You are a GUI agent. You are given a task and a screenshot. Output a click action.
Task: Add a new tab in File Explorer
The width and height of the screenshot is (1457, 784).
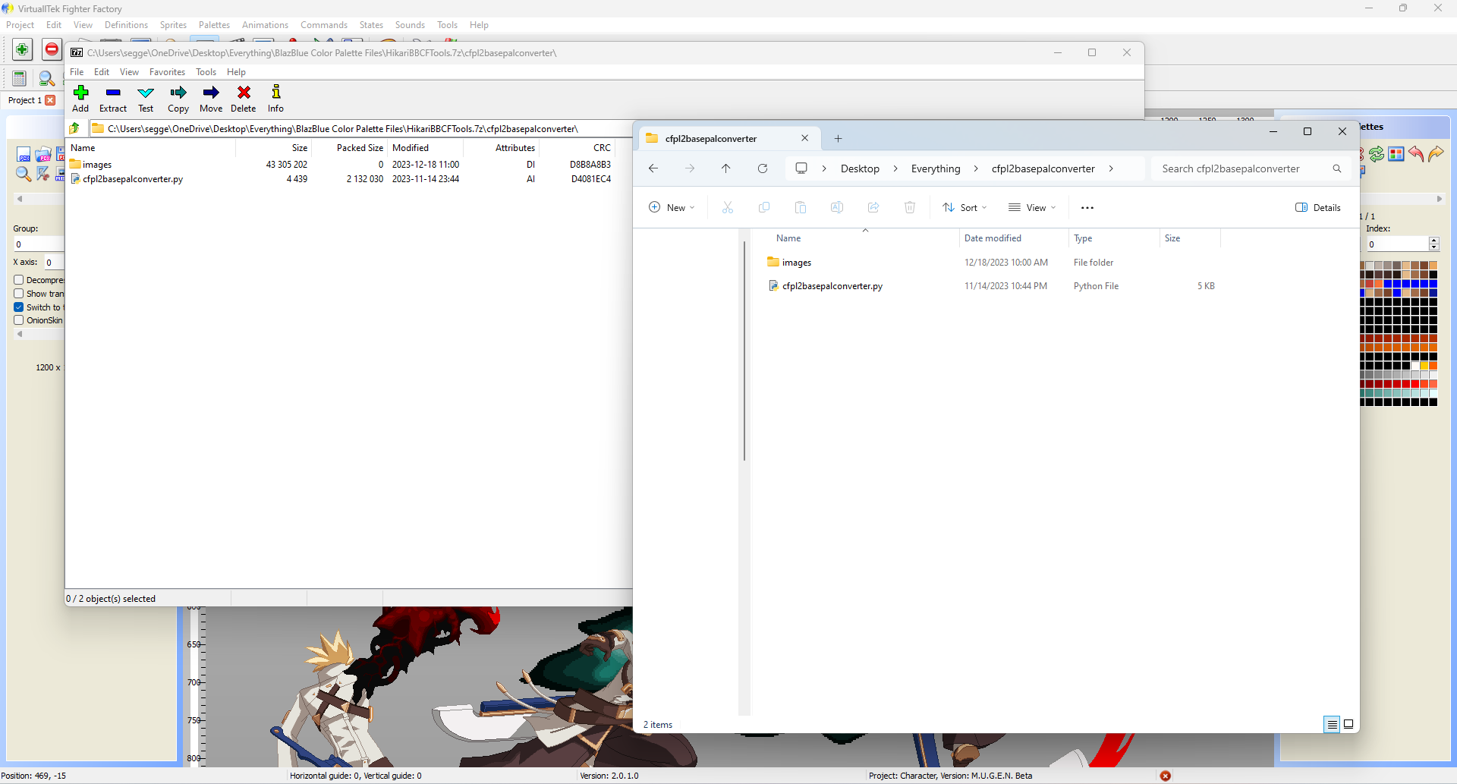pos(838,138)
